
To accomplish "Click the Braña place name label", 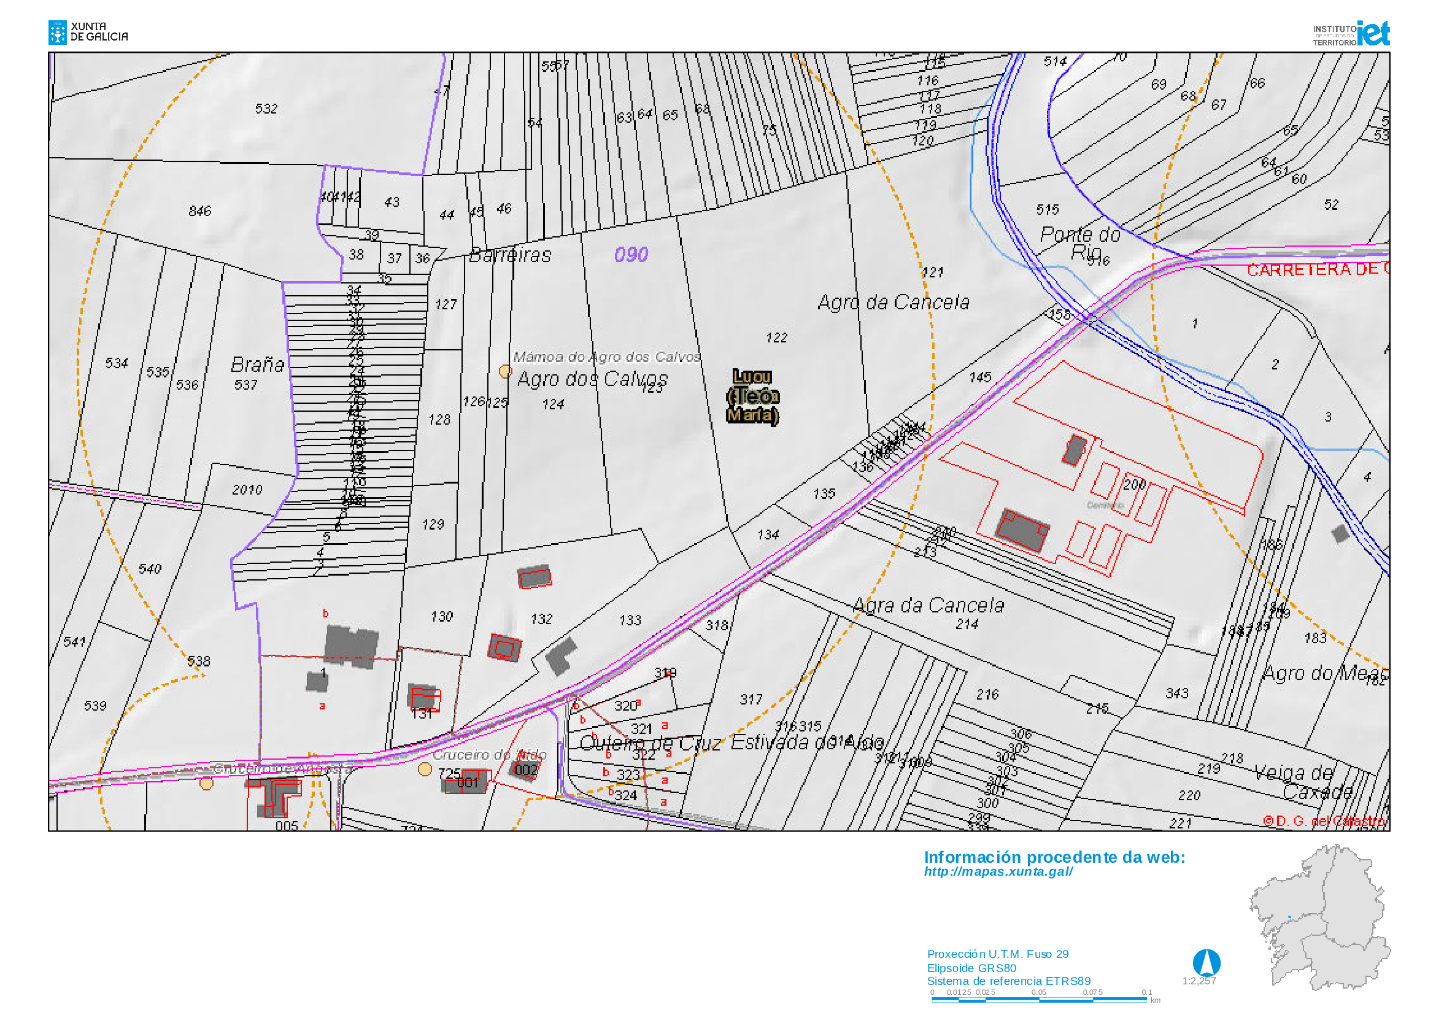I will [x=257, y=365].
